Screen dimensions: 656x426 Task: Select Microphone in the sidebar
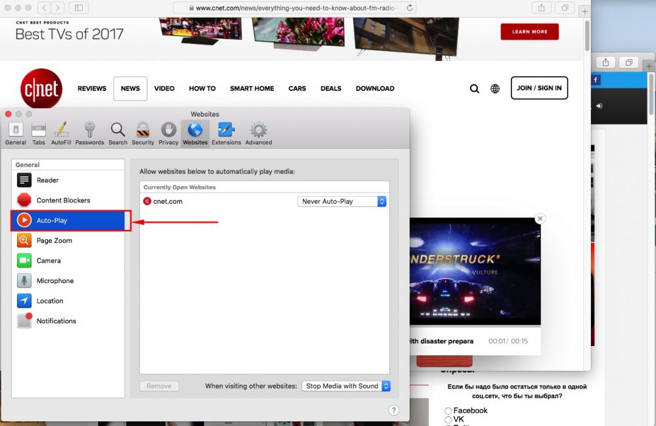coord(68,281)
